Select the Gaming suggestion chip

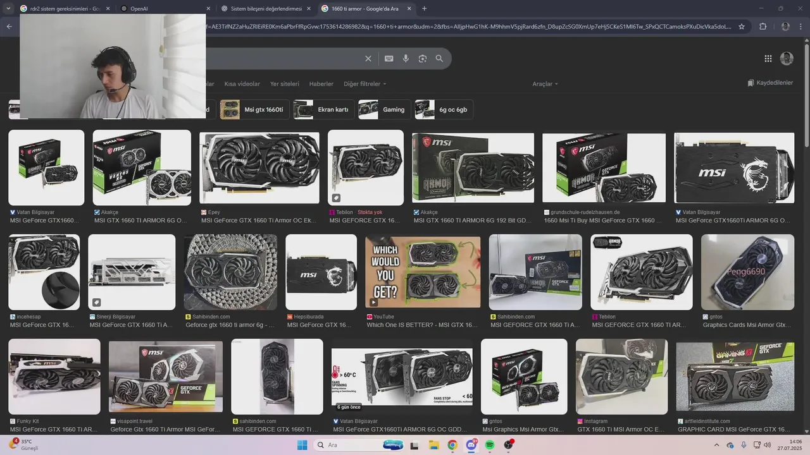pyautogui.click(x=384, y=109)
